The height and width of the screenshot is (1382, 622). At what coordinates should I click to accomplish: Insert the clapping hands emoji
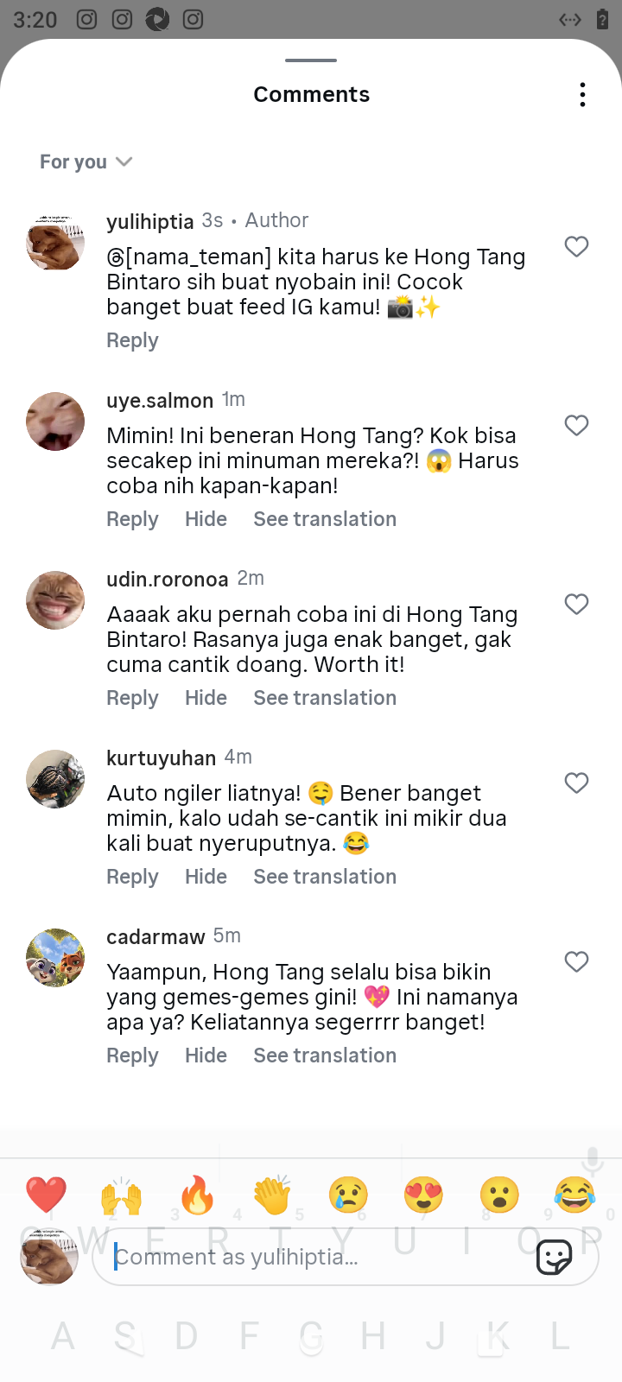(x=272, y=1195)
